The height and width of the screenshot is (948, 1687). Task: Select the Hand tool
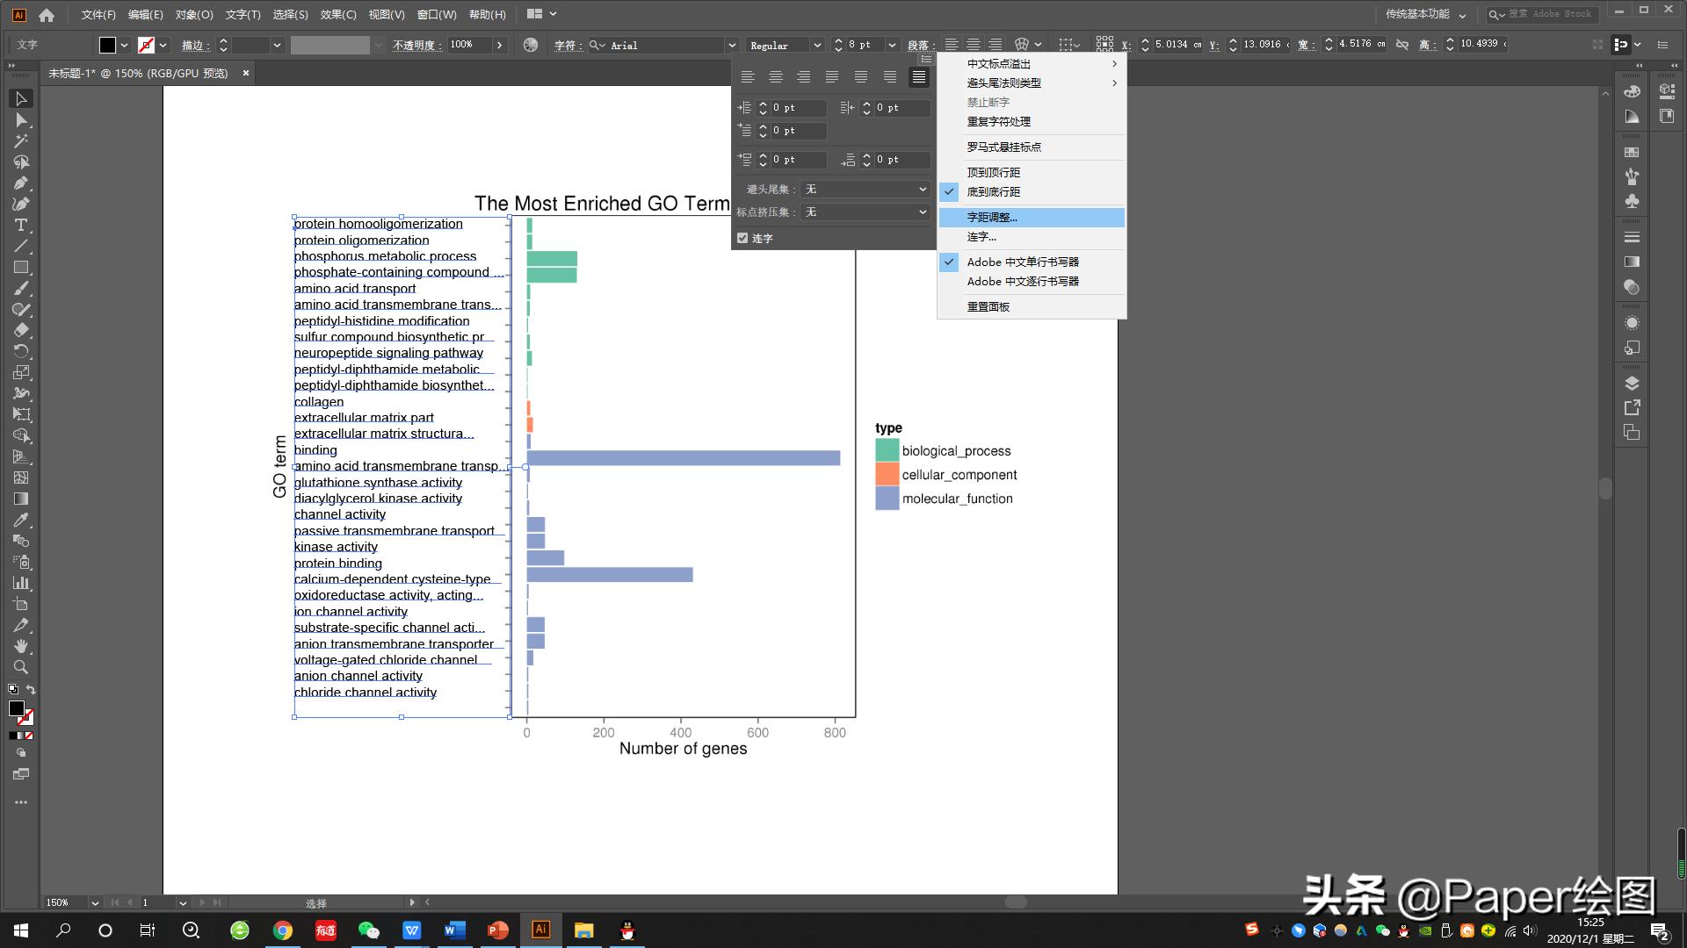coord(21,646)
